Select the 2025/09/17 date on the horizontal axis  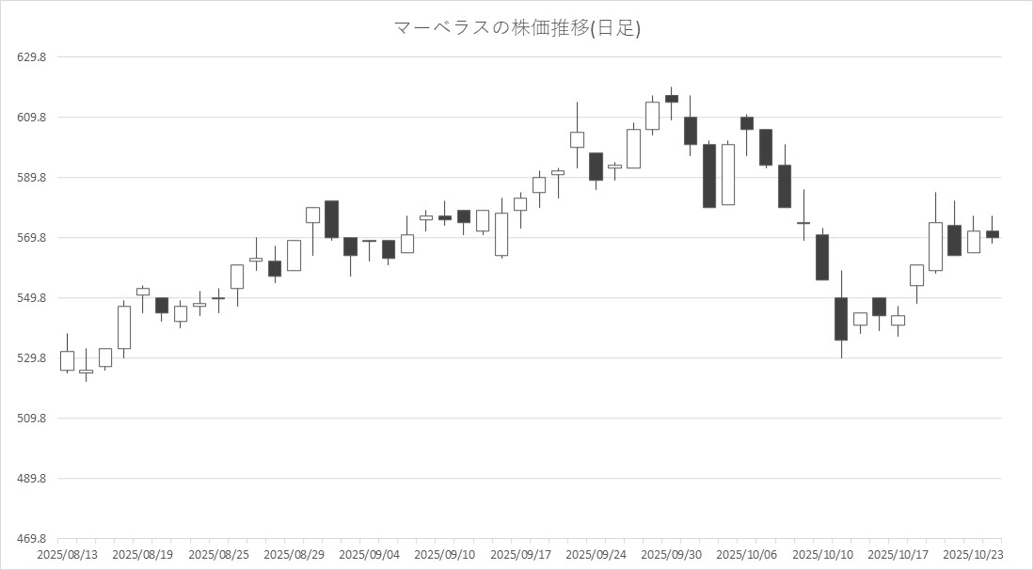coord(520,555)
